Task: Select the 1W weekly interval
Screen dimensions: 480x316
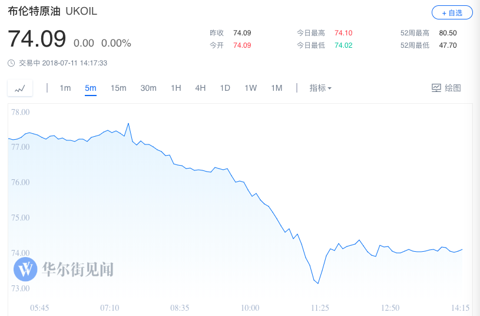Action: tap(250, 88)
